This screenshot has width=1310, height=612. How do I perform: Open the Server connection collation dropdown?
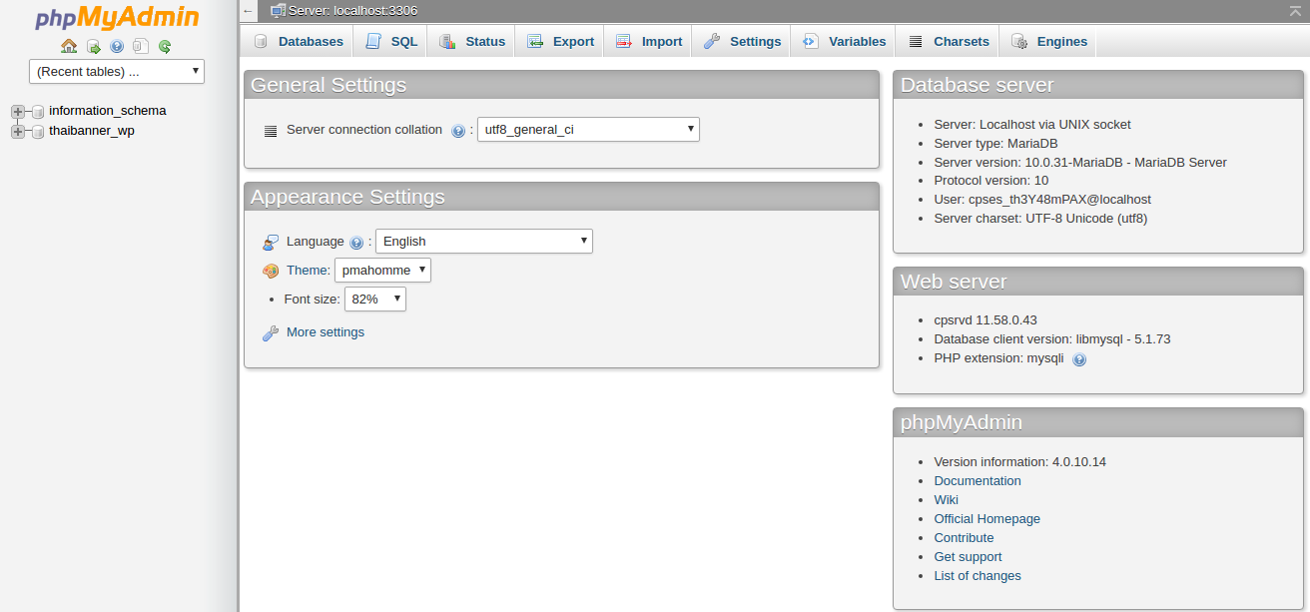[x=588, y=130]
